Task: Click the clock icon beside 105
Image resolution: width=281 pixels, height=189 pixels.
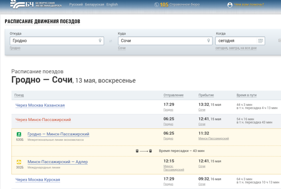Action: [x=156, y=5]
